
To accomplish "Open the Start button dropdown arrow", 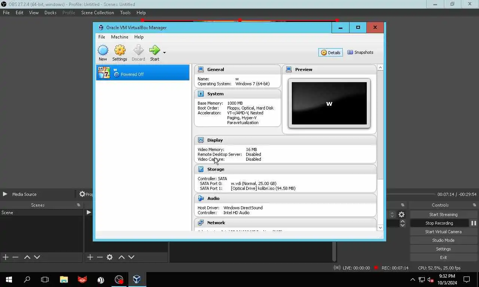I will (x=164, y=53).
